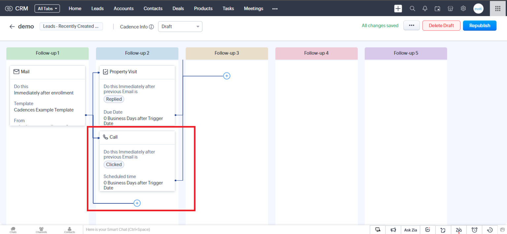Open the CRM calendar icon

(437, 9)
